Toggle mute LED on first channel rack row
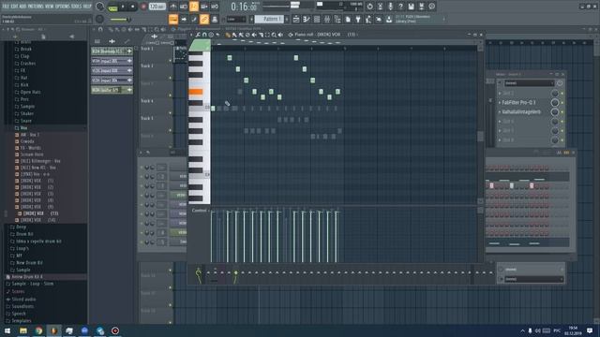Screen dimensions: 600x337 (x=142, y=168)
